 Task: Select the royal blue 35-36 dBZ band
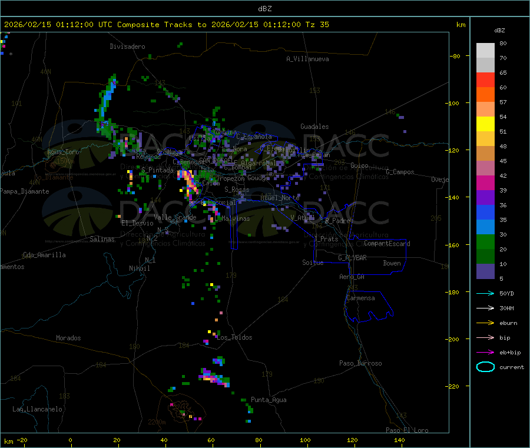485,212
